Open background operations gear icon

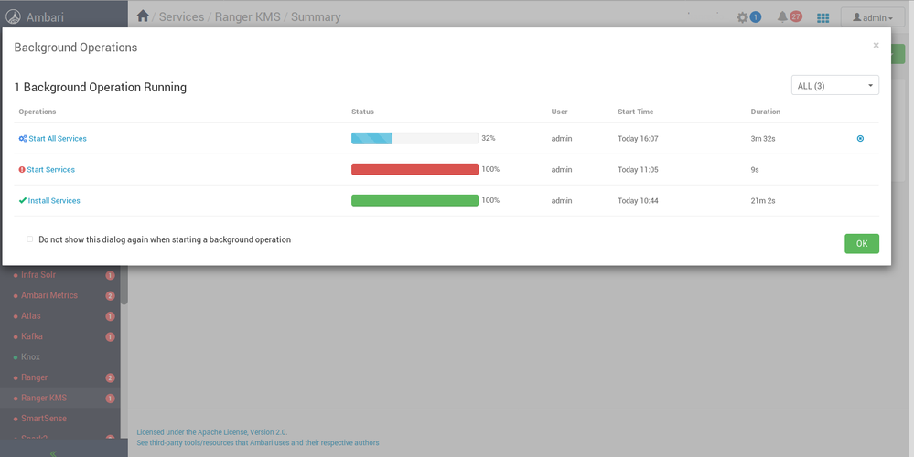[x=742, y=17]
